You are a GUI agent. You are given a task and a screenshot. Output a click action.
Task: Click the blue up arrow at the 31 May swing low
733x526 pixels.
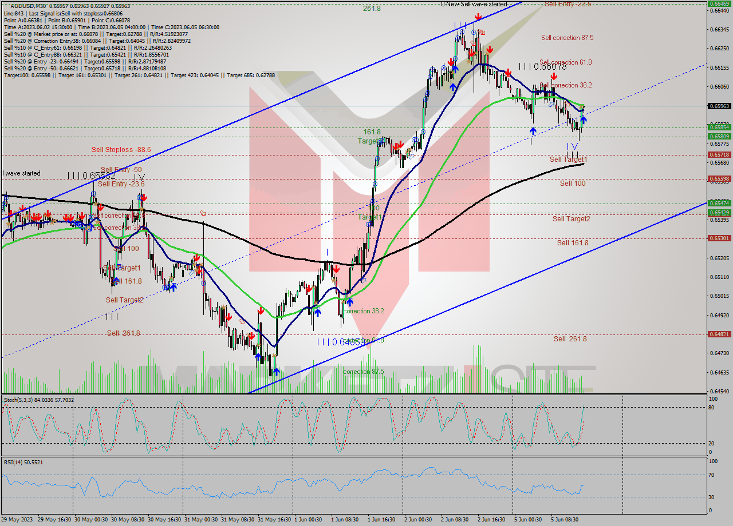pyautogui.click(x=277, y=372)
